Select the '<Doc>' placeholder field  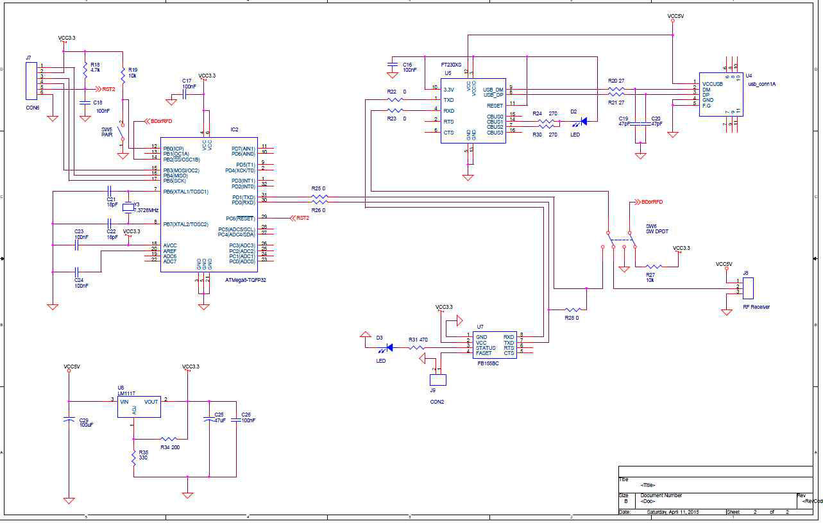(648, 501)
